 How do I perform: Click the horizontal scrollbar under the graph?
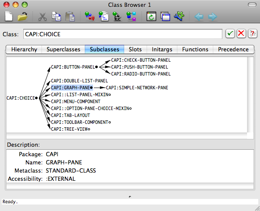(x=127, y=136)
